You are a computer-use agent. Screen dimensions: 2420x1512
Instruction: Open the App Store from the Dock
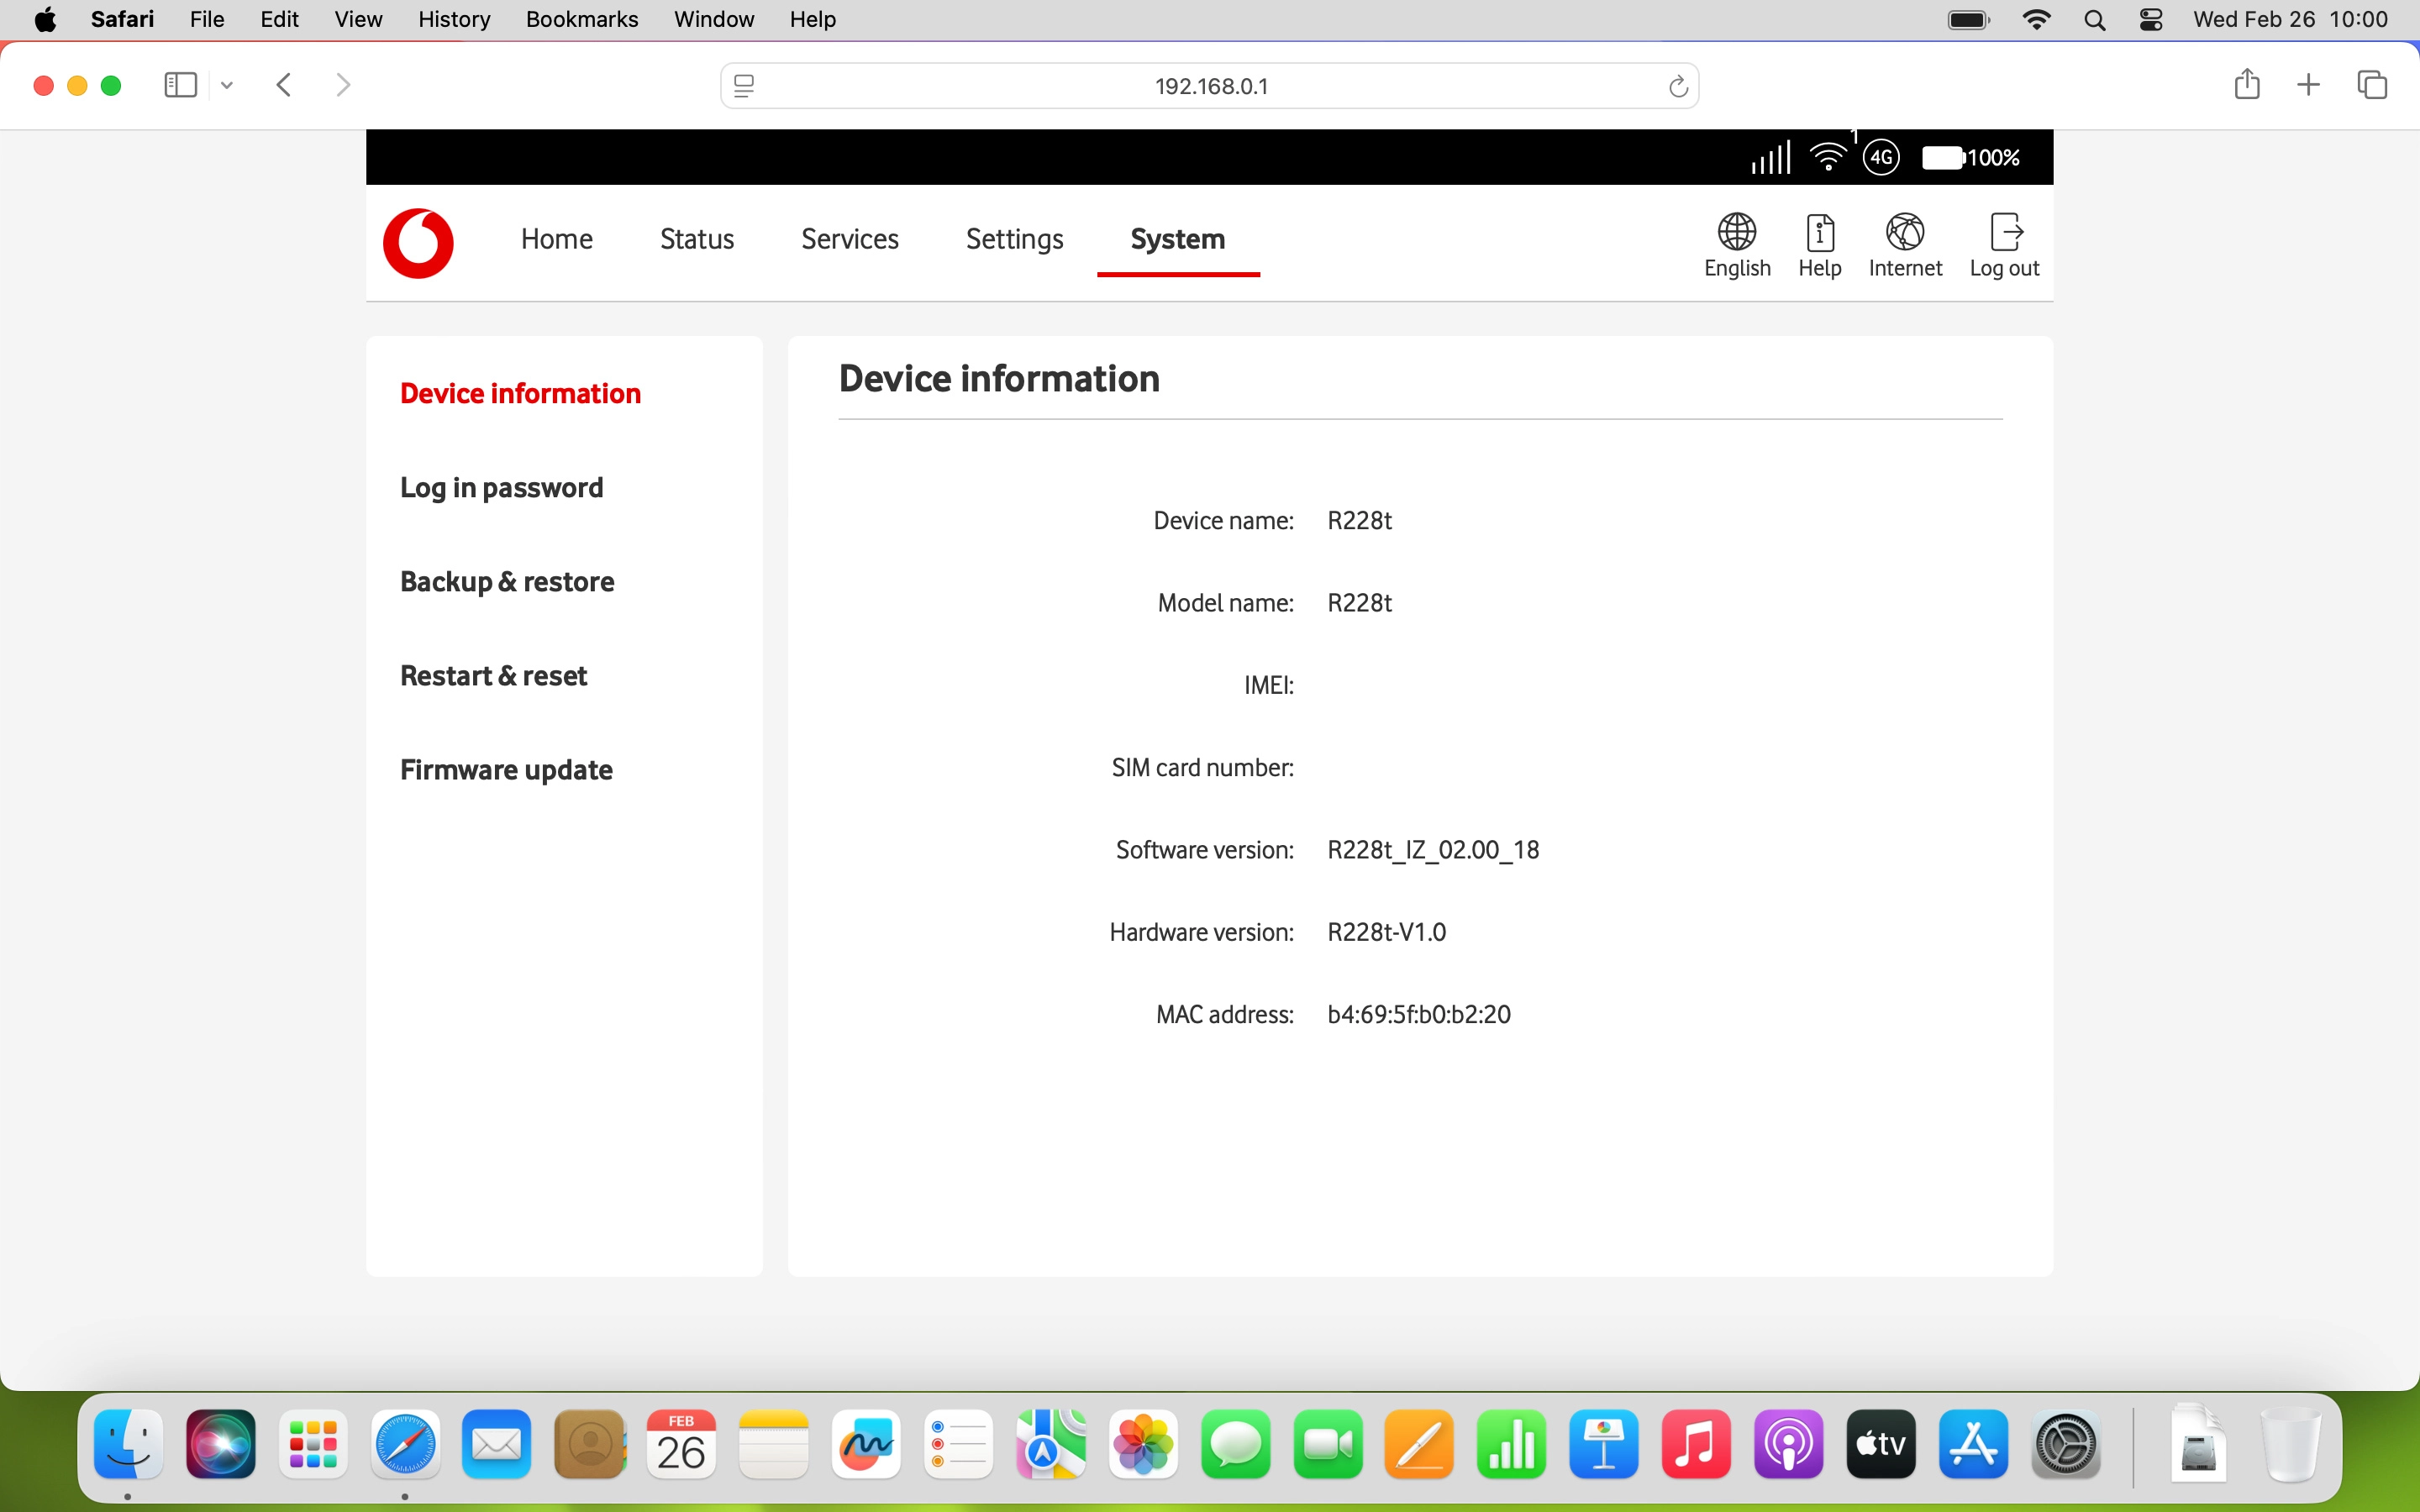(x=1973, y=1444)
